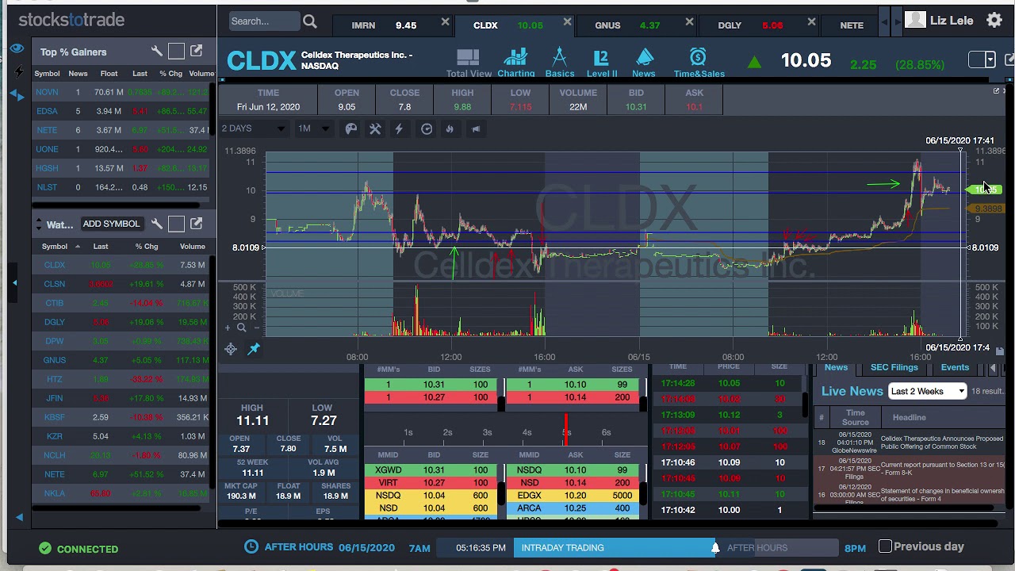Click the chart gauge indicator icon
Screen dimensions: 1015x571
click(x=427, y=128)
